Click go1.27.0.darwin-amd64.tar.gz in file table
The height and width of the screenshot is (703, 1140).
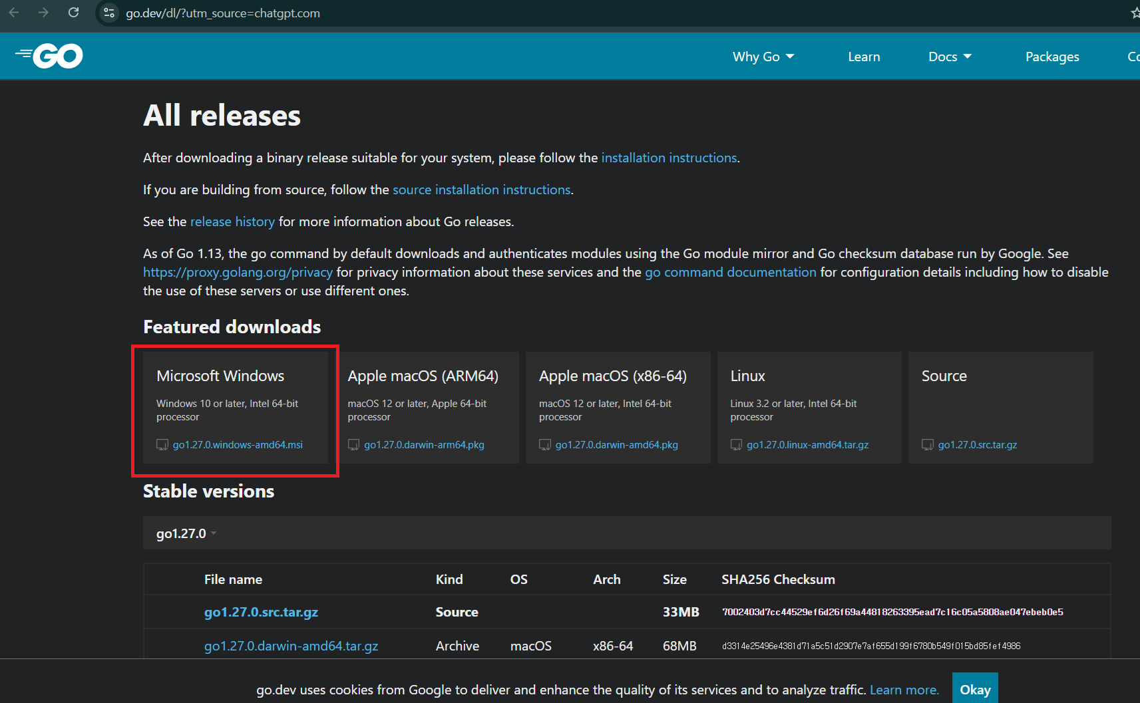291,646
